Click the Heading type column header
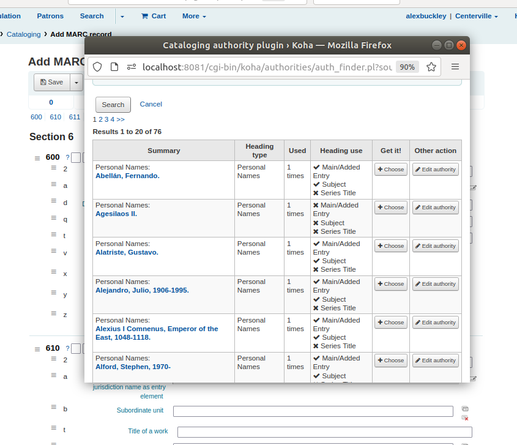 click(x=259, y=151)
